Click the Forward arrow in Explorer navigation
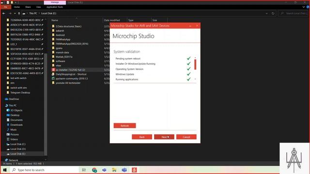 click(10, 14)
